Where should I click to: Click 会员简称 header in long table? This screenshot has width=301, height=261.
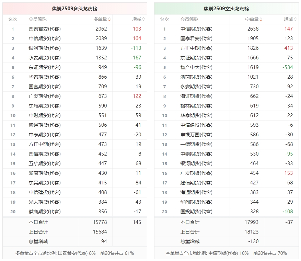[38, 19]
